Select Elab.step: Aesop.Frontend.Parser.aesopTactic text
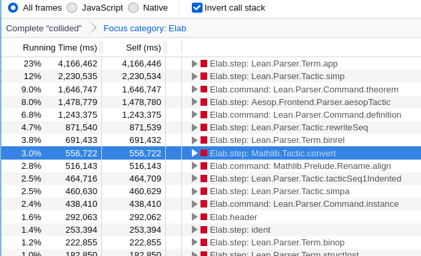This screenshot has width=421, height=256. click(300, 102)
